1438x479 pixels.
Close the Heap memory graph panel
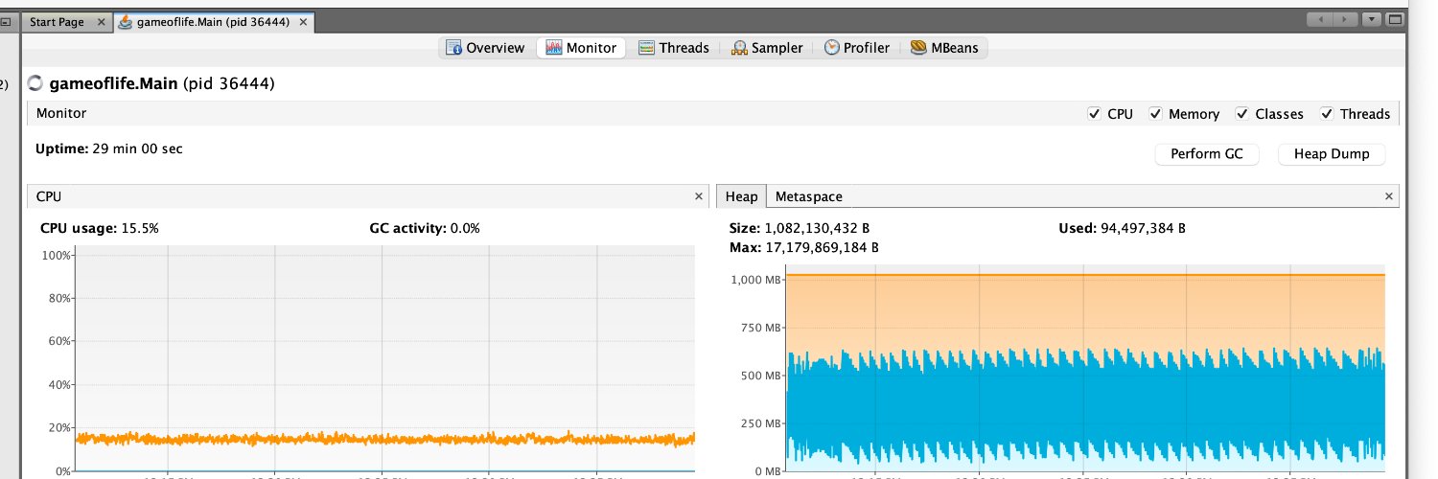click(1389, 195)
